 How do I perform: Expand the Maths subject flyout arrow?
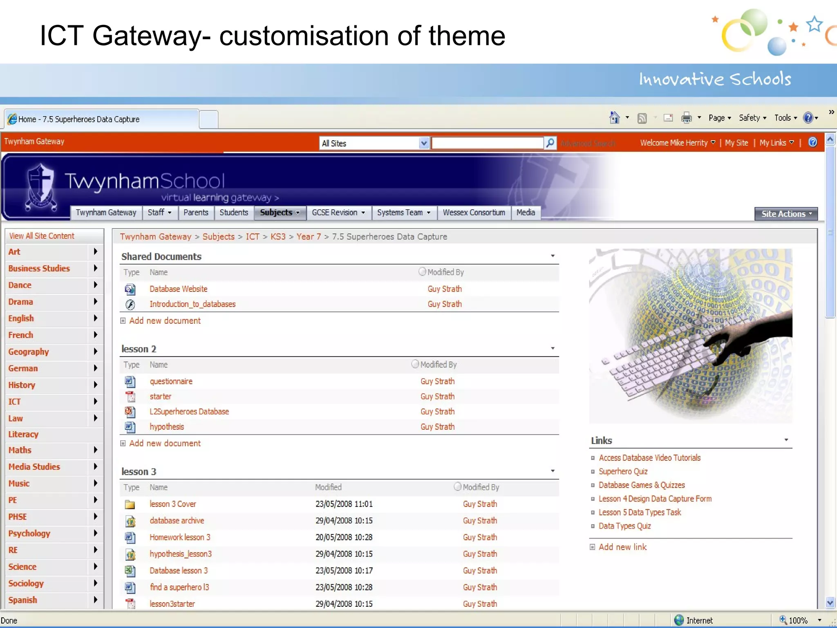tap(95, 450)
